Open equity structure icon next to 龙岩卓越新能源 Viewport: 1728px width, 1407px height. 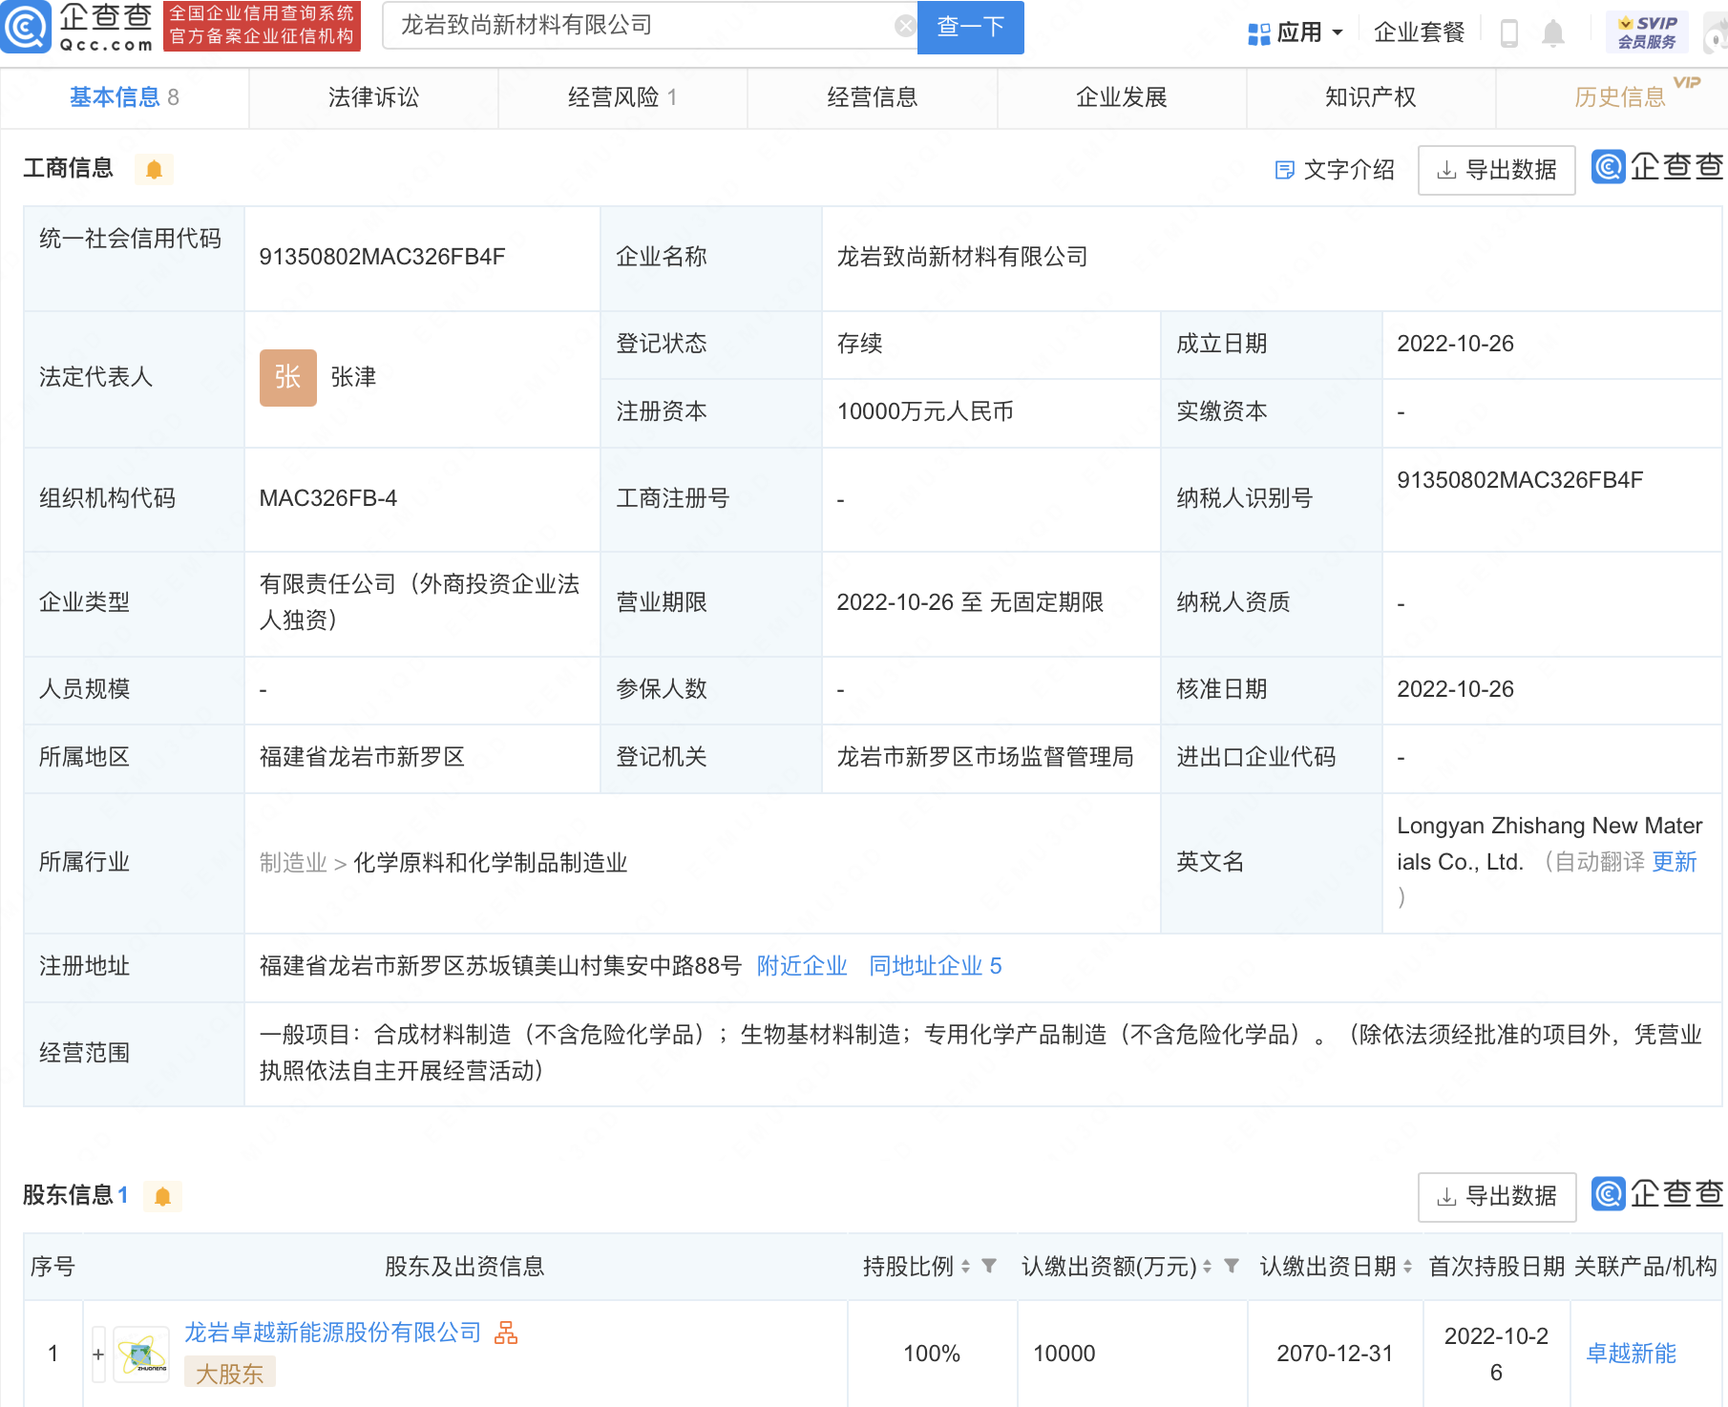pyautogui.click(x=506, y=1333)
